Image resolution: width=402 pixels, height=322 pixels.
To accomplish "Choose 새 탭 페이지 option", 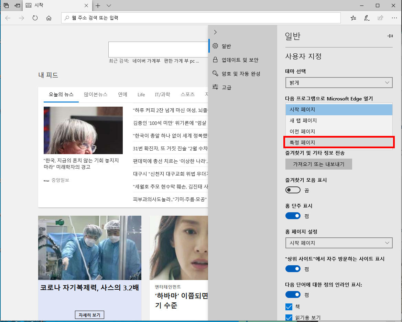I will 339,121.
